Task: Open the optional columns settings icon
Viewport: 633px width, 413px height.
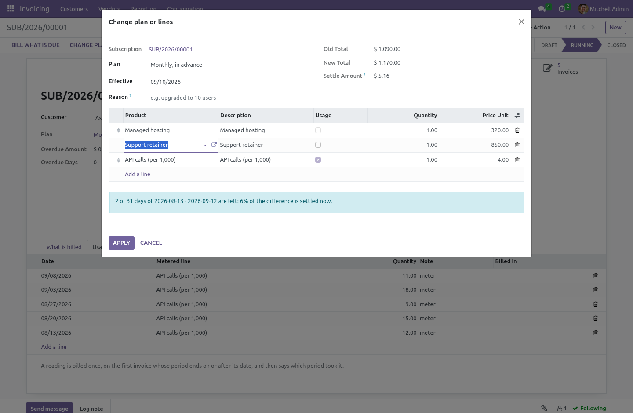Action: tap(517, 116)
